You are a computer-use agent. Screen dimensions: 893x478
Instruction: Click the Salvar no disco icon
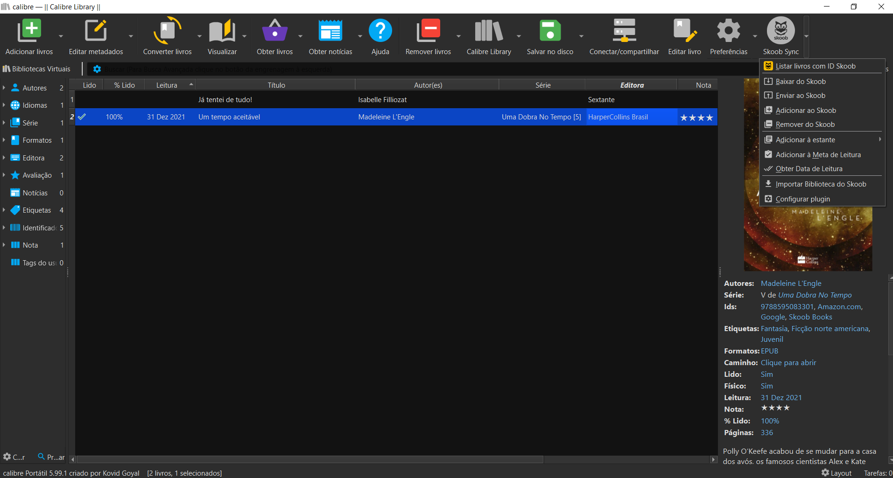pos(550,31)
